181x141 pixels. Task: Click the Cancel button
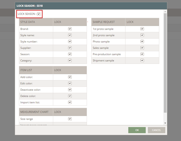click(x=156, y=130)
